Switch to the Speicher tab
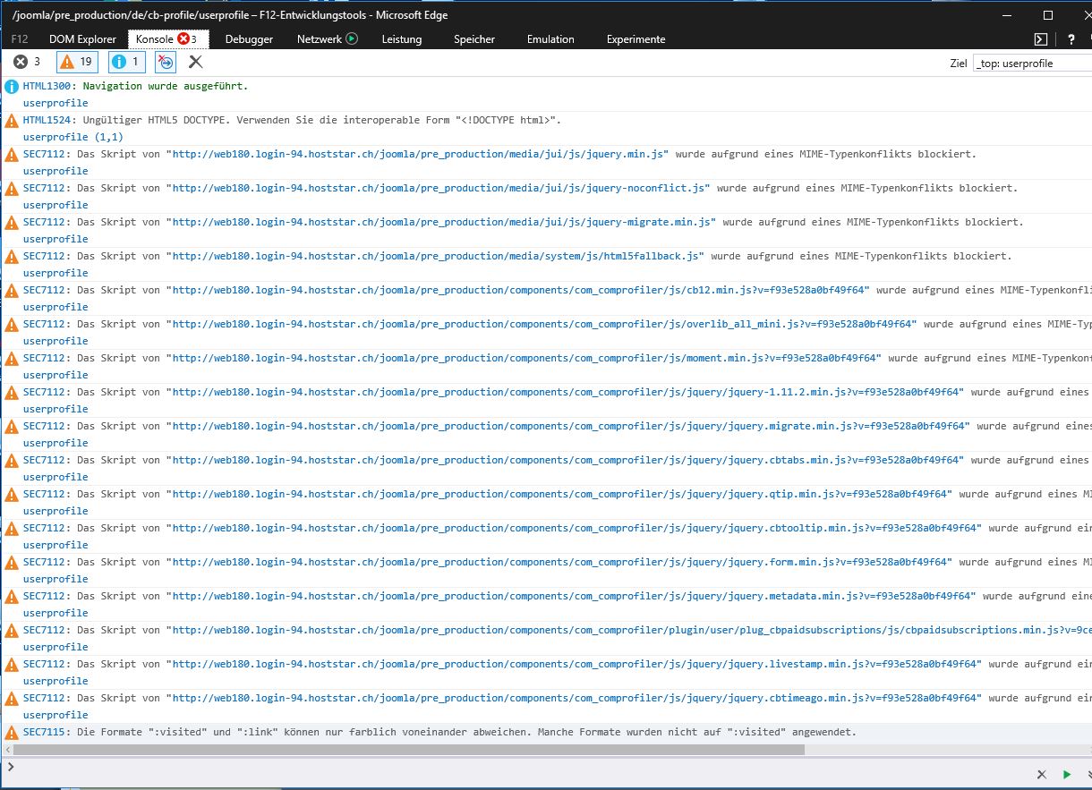Viewport: 1092px width, 790px height. [x=474, y=39]
